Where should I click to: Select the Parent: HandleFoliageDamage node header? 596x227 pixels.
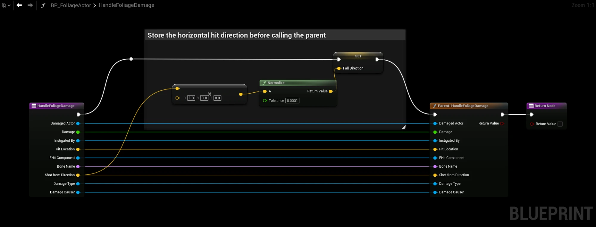coord(469,106)
